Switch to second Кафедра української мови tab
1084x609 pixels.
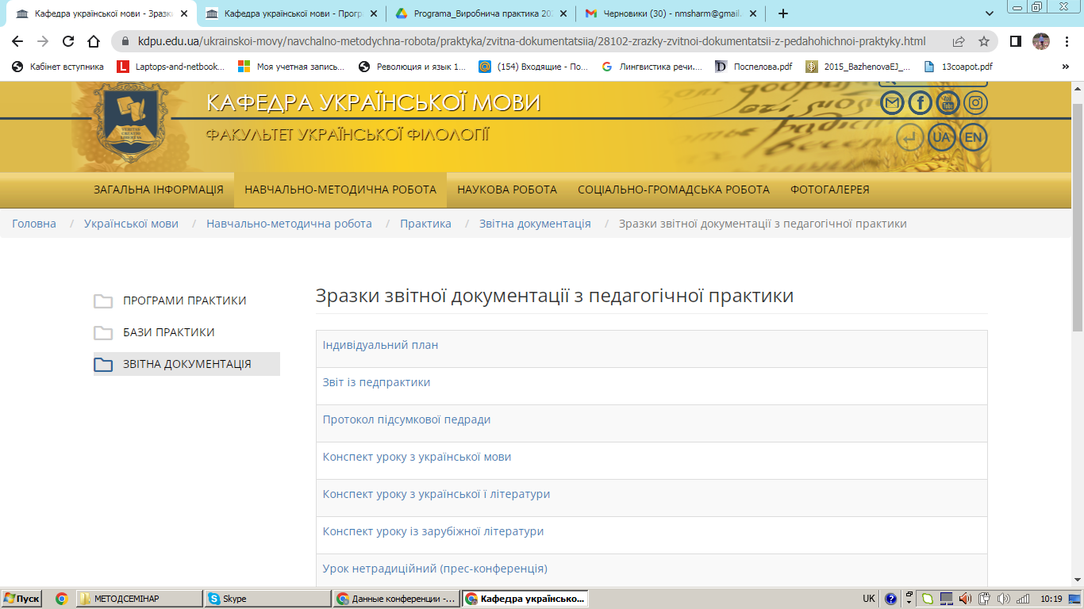tap(290, 13)
